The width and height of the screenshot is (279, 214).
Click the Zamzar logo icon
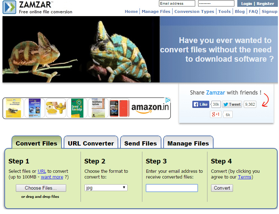tap(9, 8)
